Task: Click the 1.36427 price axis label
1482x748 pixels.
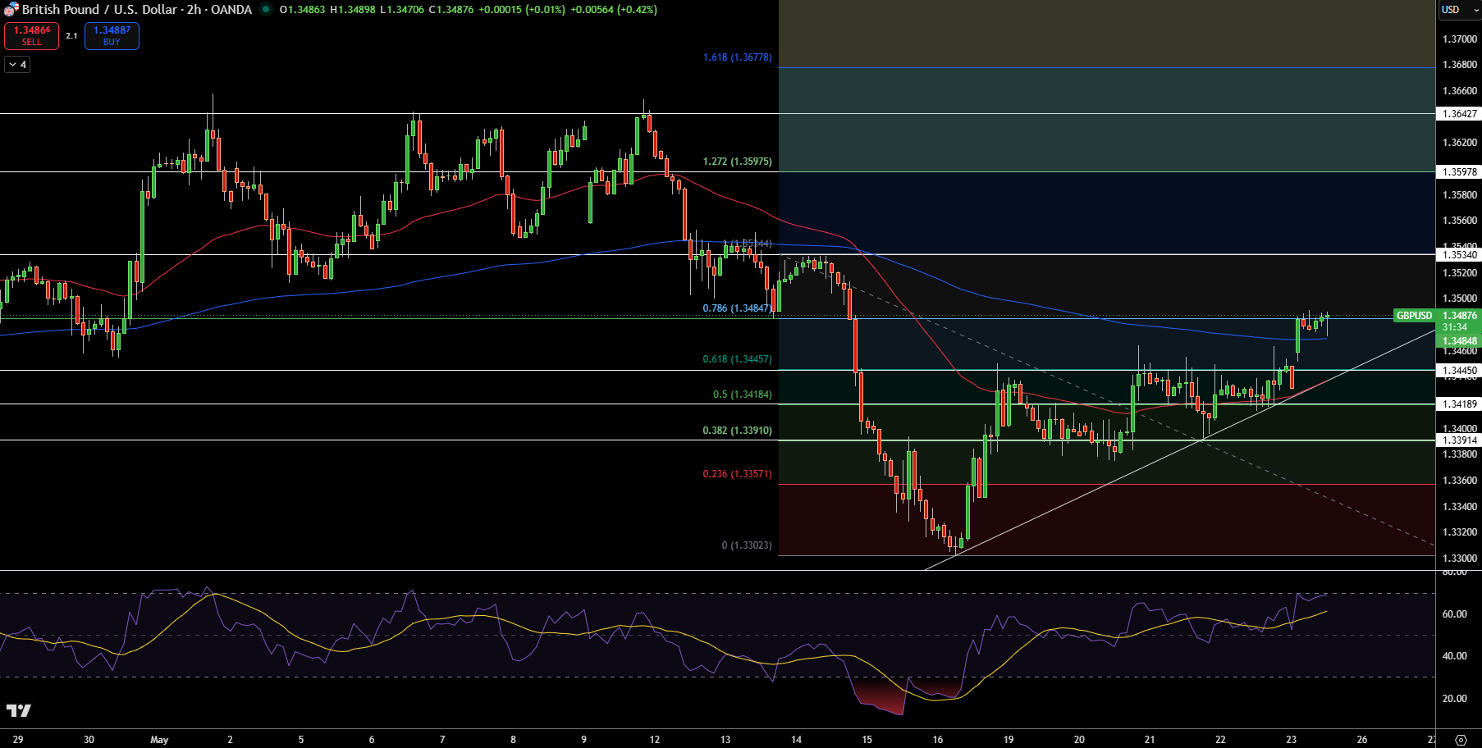Action: 1459,114
